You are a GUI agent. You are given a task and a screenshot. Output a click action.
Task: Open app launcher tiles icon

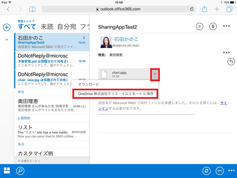[7, 171]
